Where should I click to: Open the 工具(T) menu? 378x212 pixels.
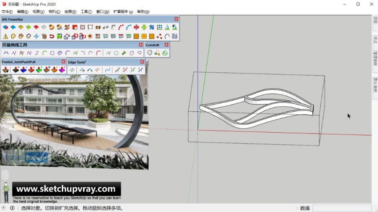point(86,12)
